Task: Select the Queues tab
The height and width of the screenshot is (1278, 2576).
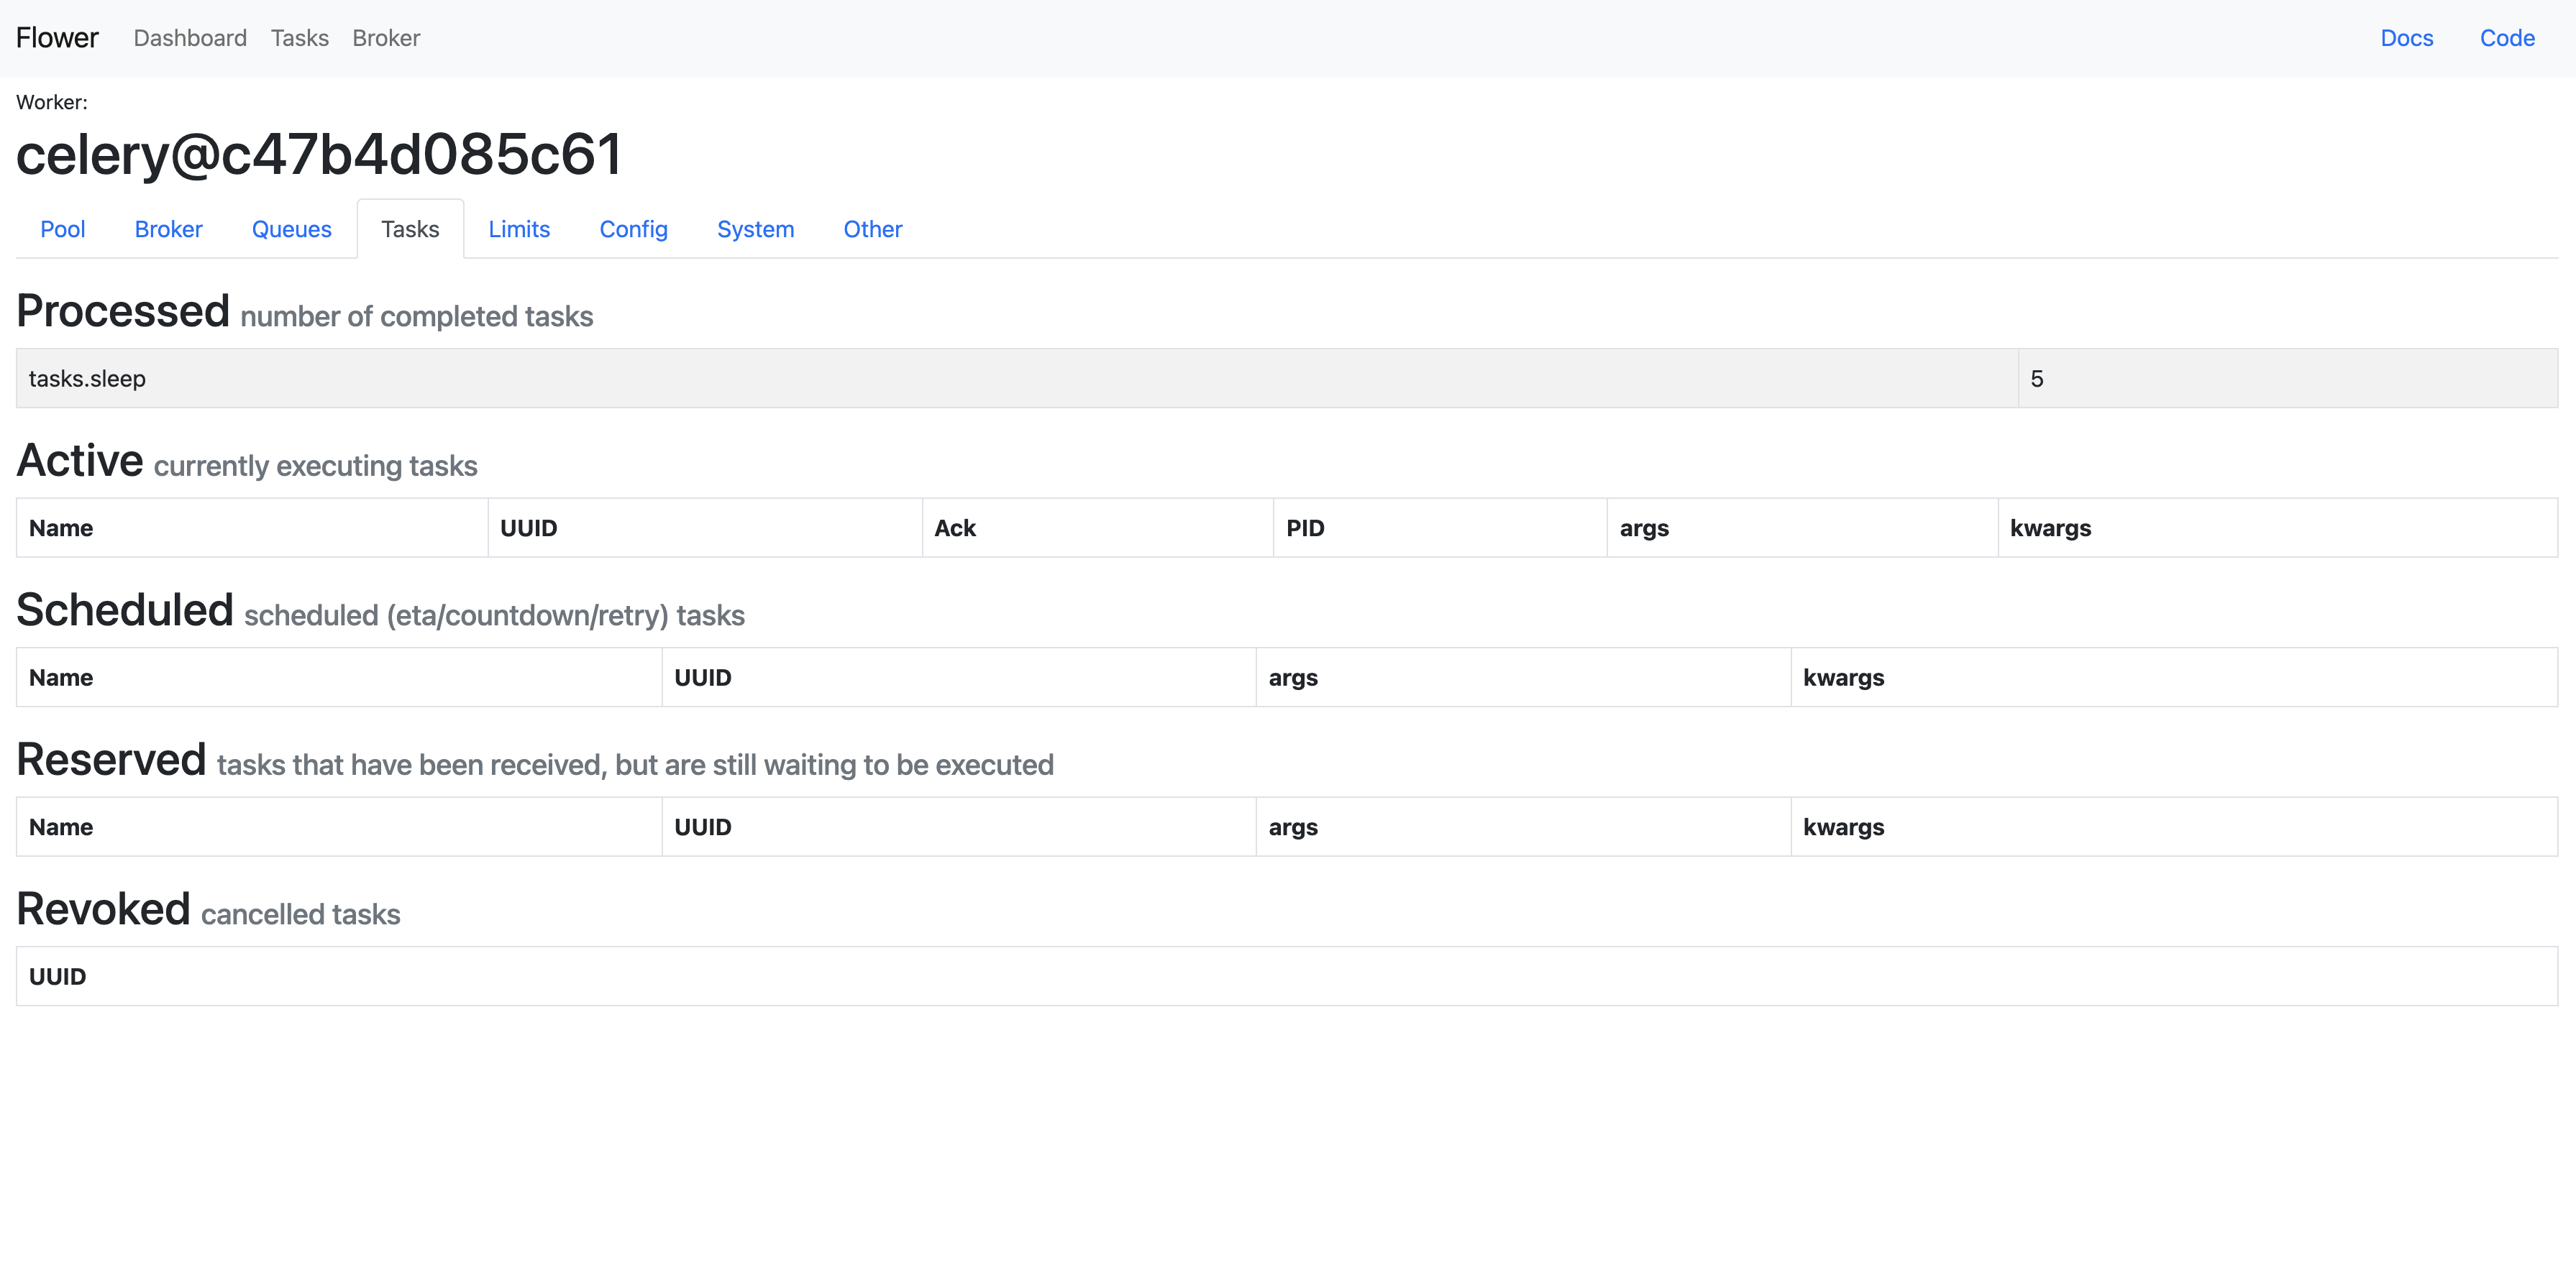Action: pos(291,229)
